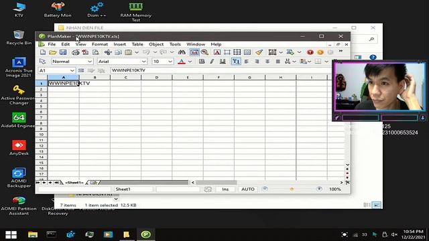Select column G header
The image size is (429, 241).
[x=249, y=78]
